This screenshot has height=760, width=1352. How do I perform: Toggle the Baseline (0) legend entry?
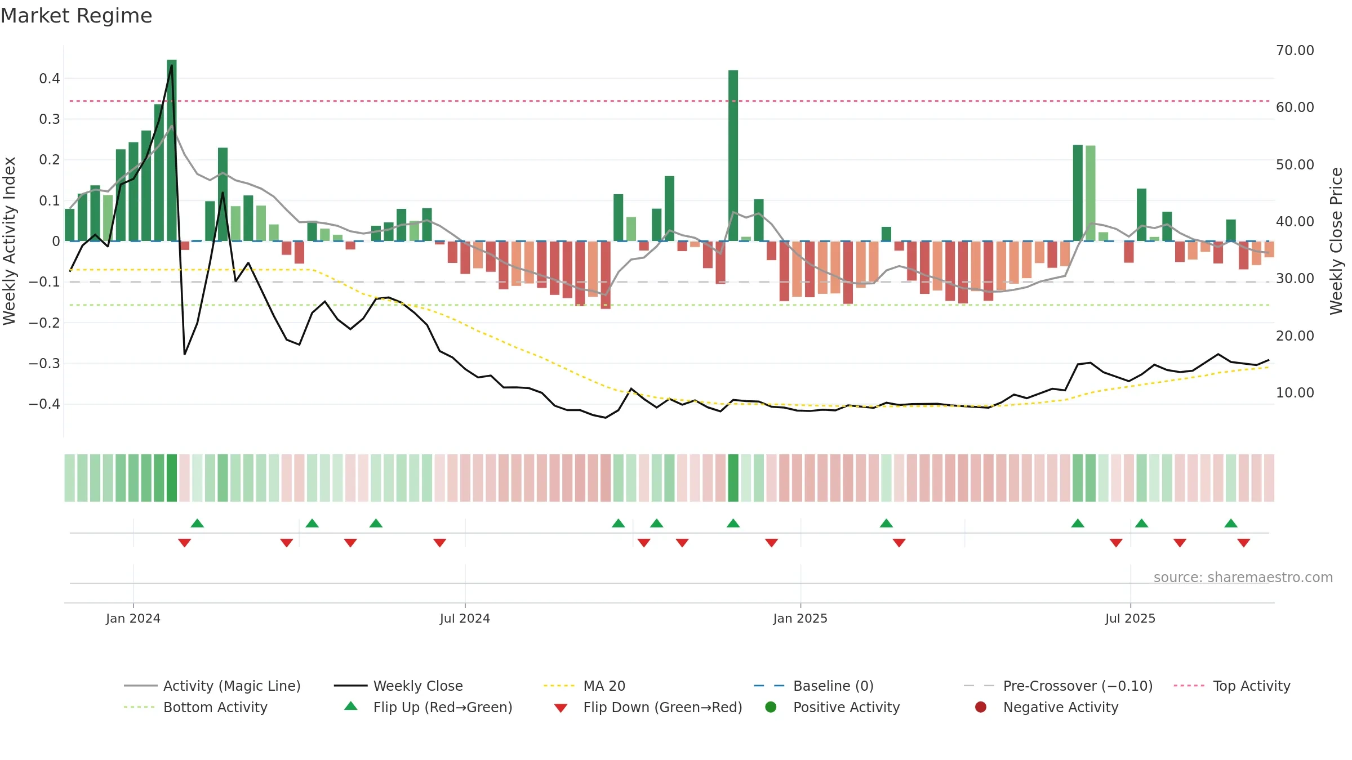(813, 686)
